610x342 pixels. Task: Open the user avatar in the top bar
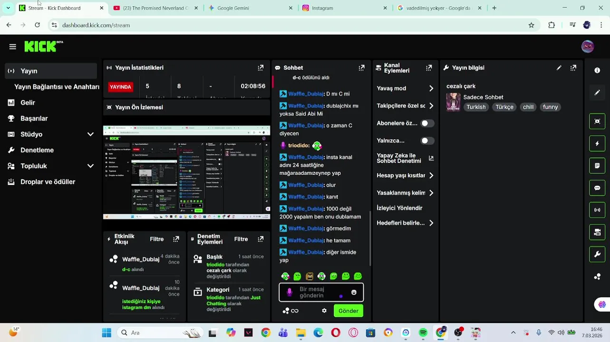[588, 47]
